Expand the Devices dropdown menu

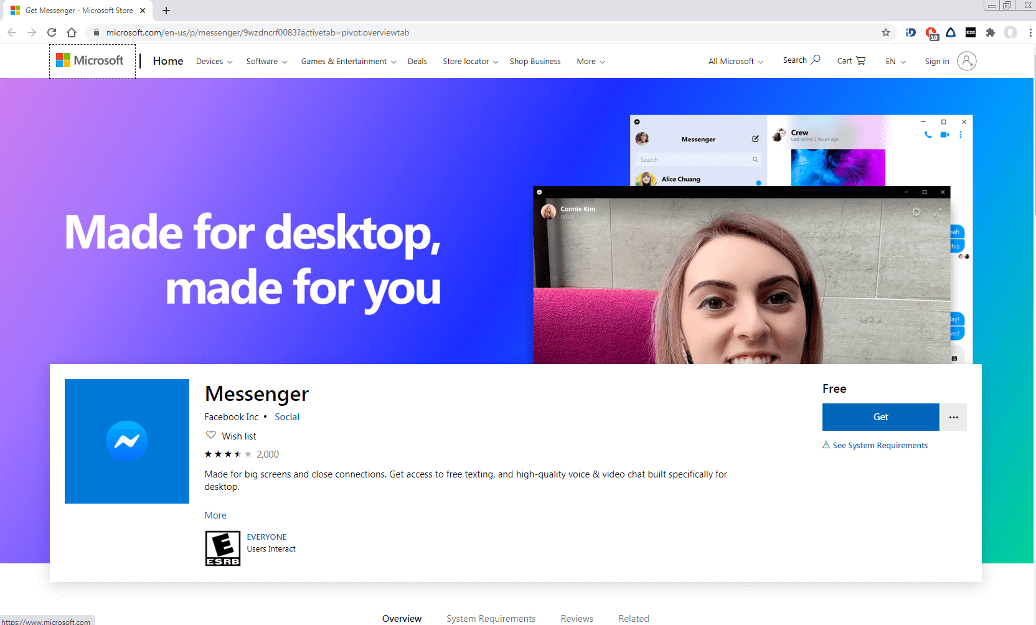(x=214, y=62)
